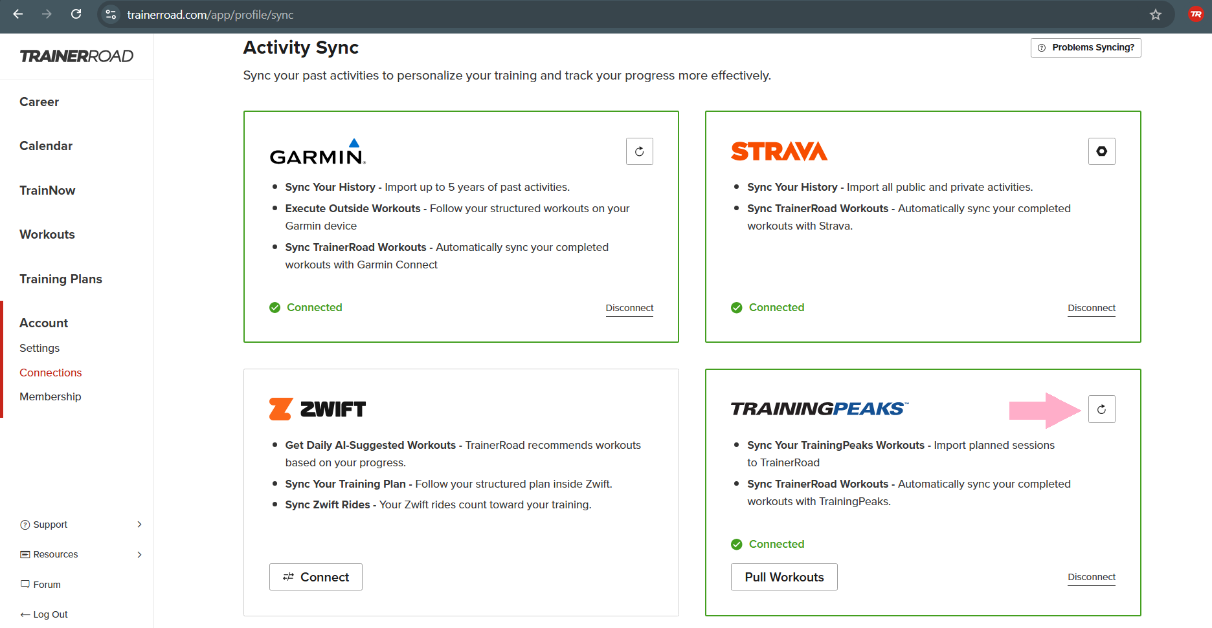The image size is (1212, 628).
Task: Click Zwift 'Get Daily AI-Suggested Workouts' text
Action: (370, 445)
